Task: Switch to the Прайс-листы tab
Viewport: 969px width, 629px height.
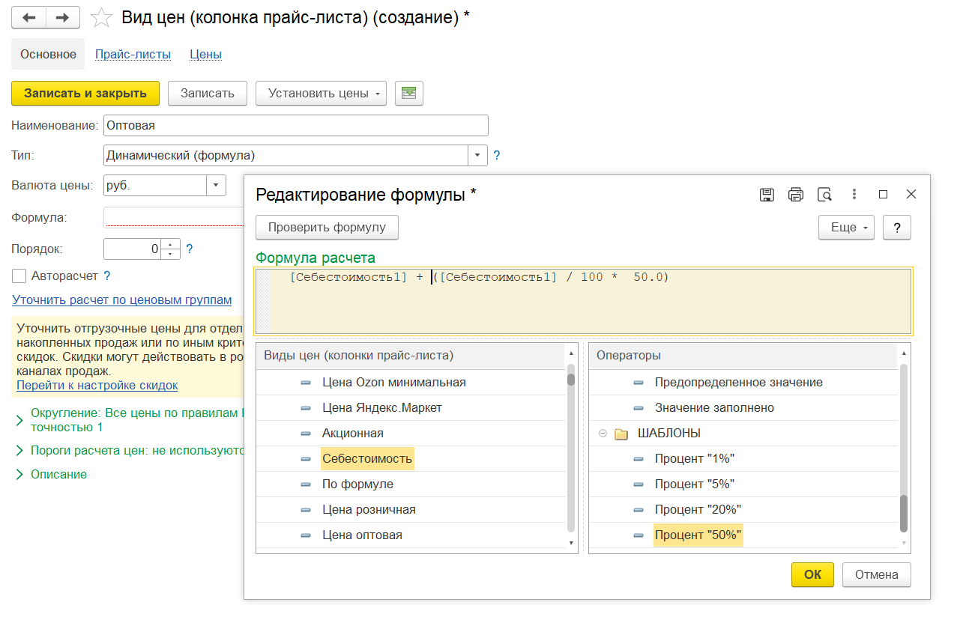Action: pyautogui.click(x=133, y=55)
